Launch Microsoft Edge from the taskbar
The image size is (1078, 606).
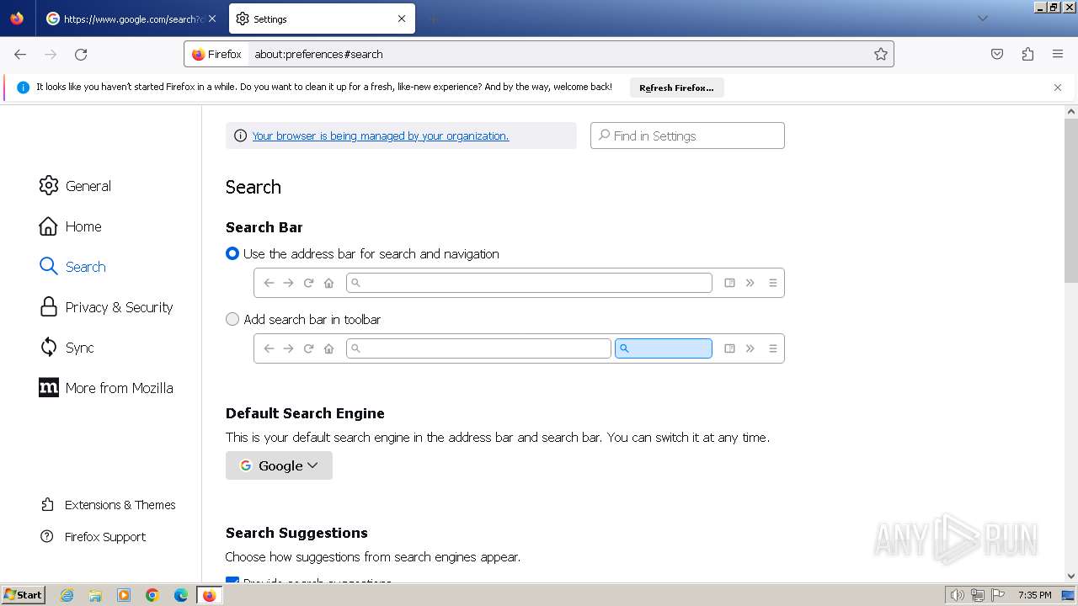(181, 595)
